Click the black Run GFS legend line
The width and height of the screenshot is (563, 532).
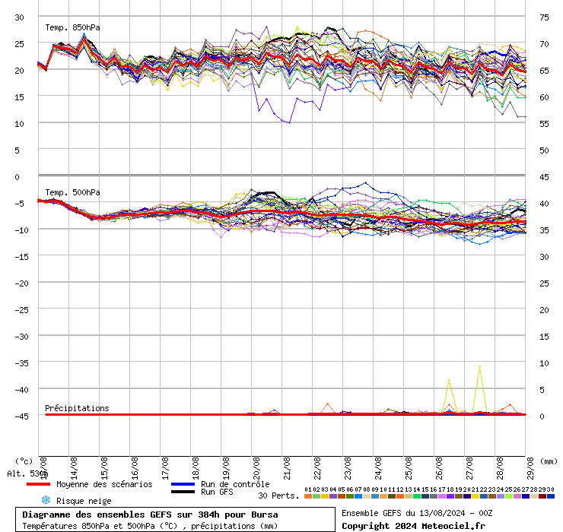[x=183, y=492]
